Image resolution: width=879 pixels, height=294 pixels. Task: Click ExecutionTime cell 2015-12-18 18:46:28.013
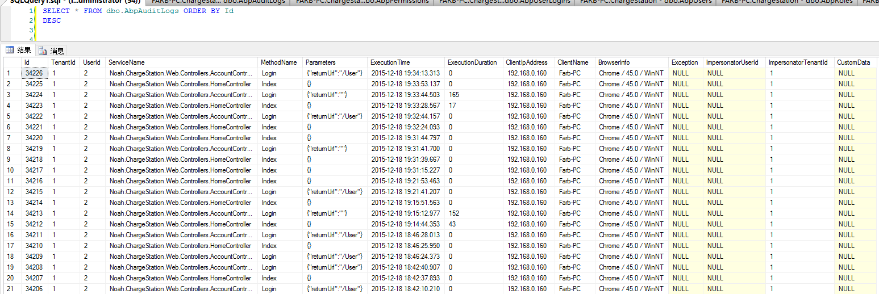(406, 235)
